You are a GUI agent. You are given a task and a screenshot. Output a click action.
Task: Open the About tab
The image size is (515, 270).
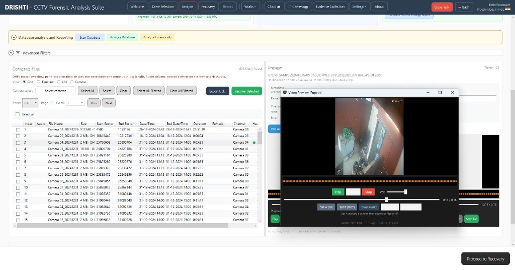(x=379, y=7)
